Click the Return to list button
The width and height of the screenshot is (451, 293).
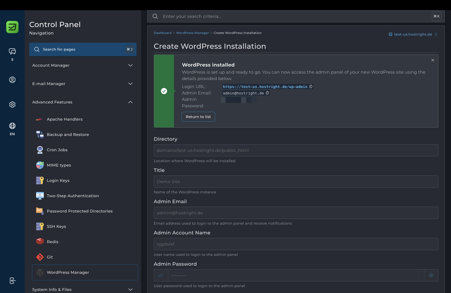(x=198, y=116)
